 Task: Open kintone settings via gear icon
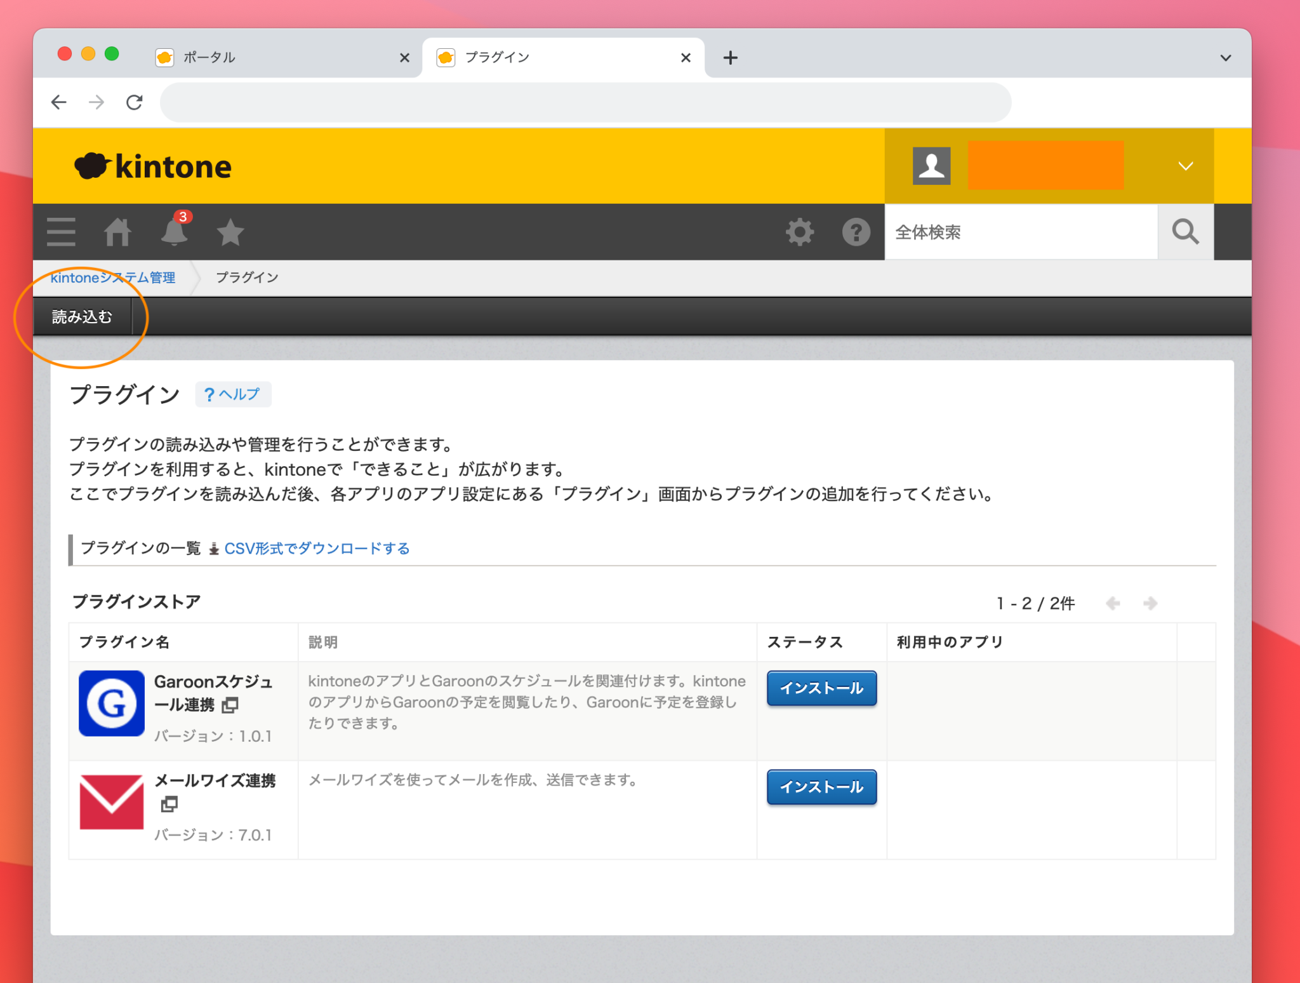(800, 232)
